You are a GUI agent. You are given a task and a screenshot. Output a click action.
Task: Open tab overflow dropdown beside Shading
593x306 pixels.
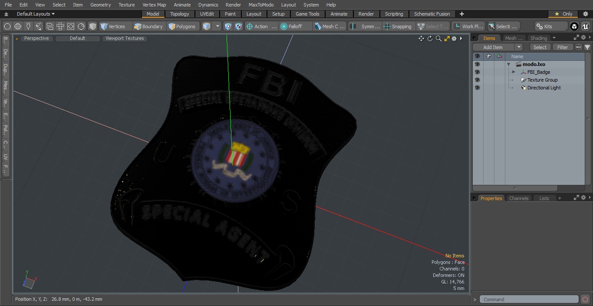pos(554,38)
